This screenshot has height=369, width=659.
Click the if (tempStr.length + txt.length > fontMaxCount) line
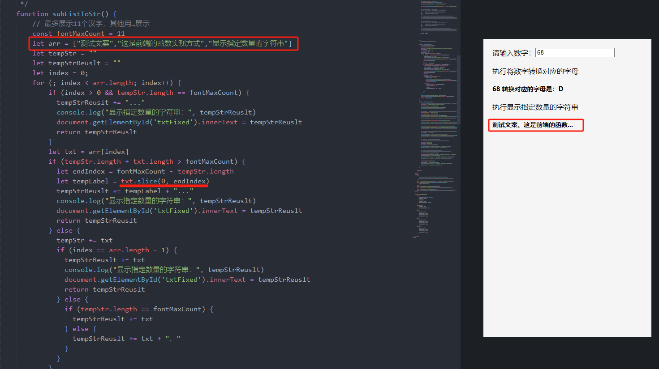(x=147, y=161)
